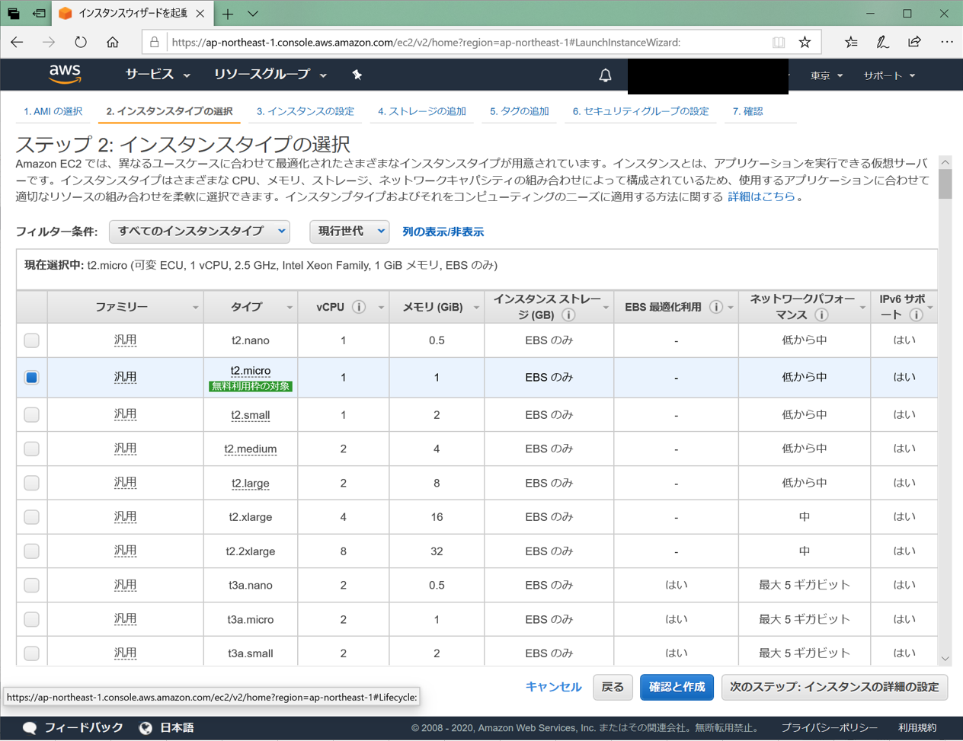Open the 列の表示/非表示 link
Screen dimensions: 963x741
coord(443,232)
